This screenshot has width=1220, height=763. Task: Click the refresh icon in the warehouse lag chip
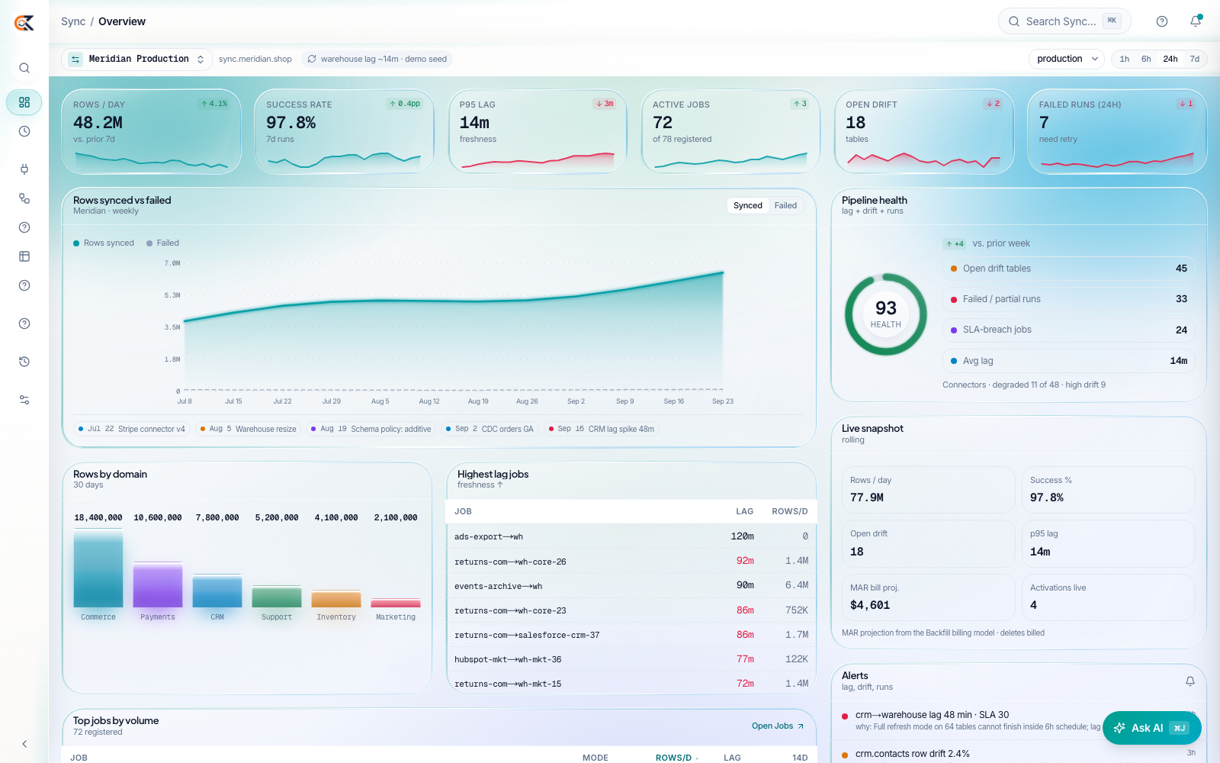(312, 59)
